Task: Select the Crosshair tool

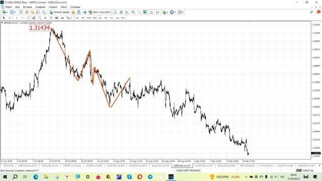Action: pos(10,18)
